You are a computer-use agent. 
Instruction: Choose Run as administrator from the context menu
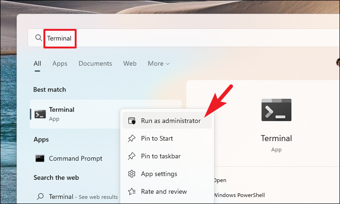point(167,121)
